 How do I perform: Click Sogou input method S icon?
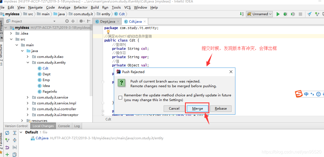299,94
